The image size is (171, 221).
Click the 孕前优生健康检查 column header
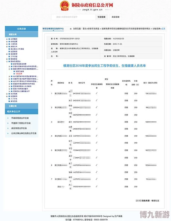tap(97, 86)
